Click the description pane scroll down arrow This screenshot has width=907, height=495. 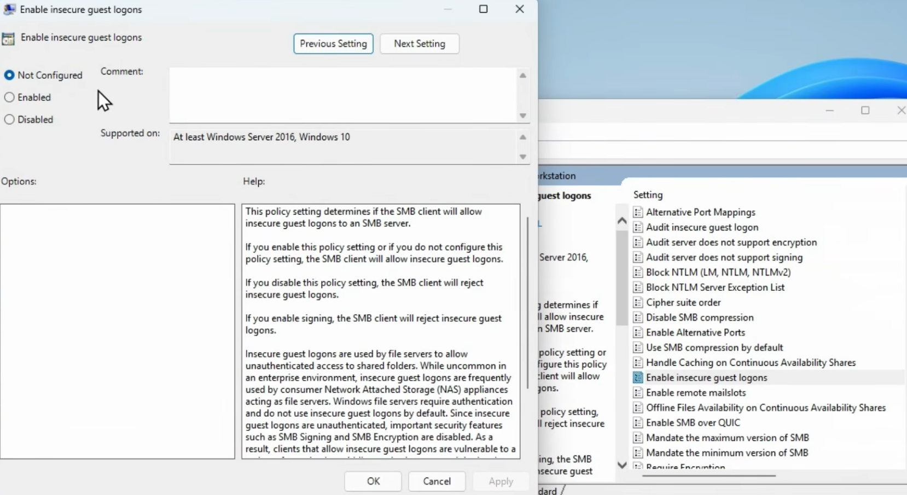coord(622,465)
